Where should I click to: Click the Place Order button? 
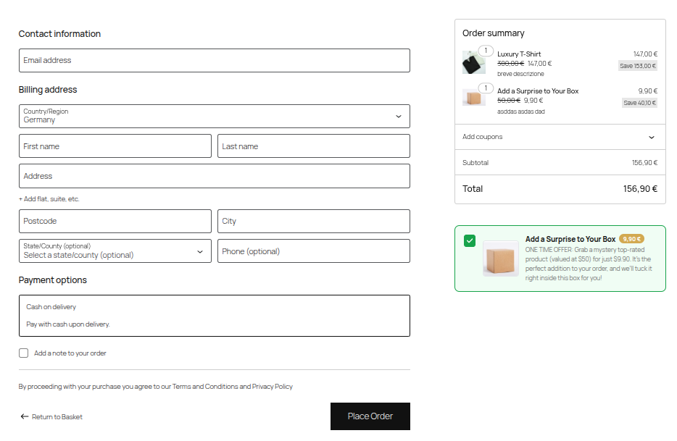(370, 416)
